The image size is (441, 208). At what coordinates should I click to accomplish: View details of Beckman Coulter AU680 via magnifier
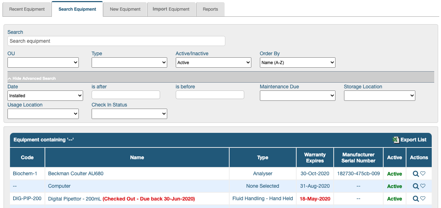pos(416,174)
